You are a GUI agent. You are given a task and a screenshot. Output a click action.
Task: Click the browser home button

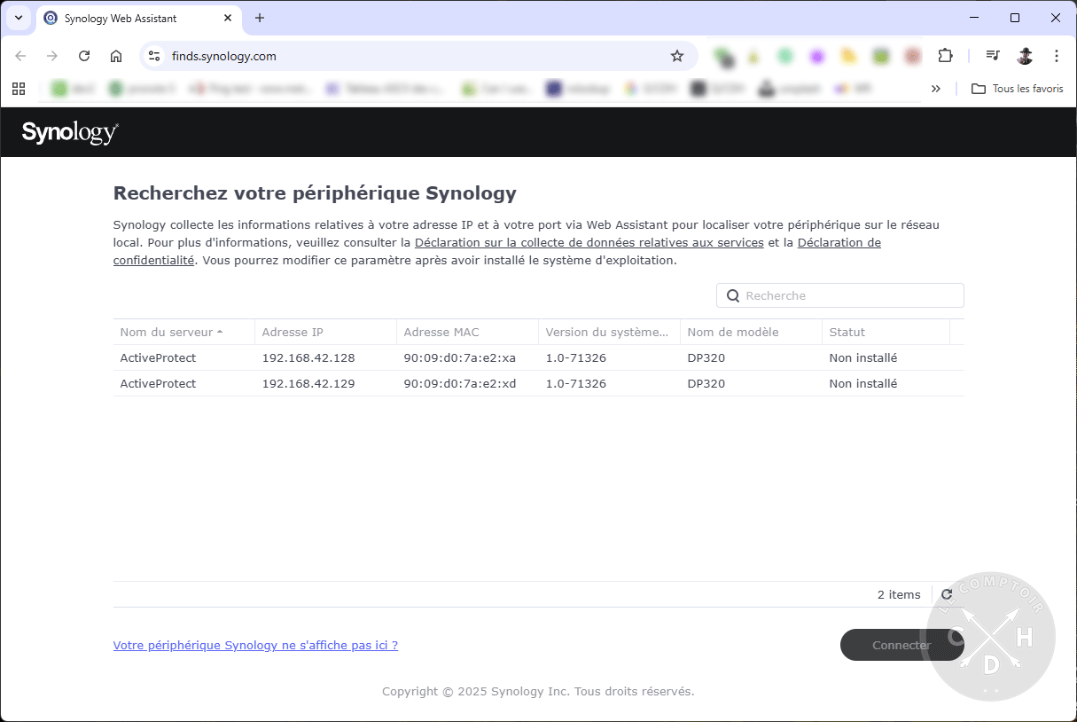[115, 55]
